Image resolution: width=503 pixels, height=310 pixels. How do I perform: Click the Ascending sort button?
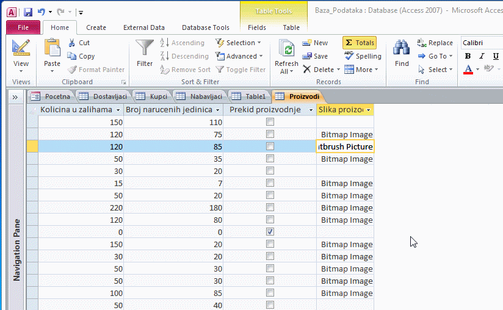(182, 43)
